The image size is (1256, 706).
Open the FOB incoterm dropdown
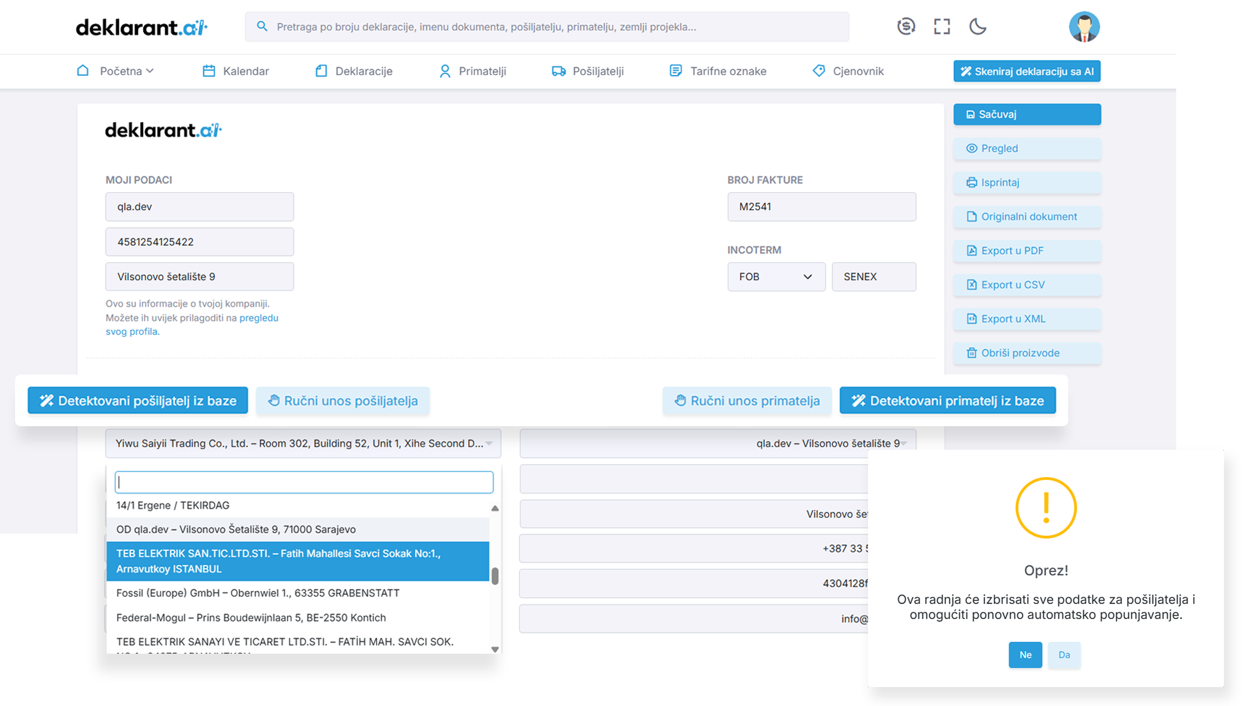click(776, 277)
